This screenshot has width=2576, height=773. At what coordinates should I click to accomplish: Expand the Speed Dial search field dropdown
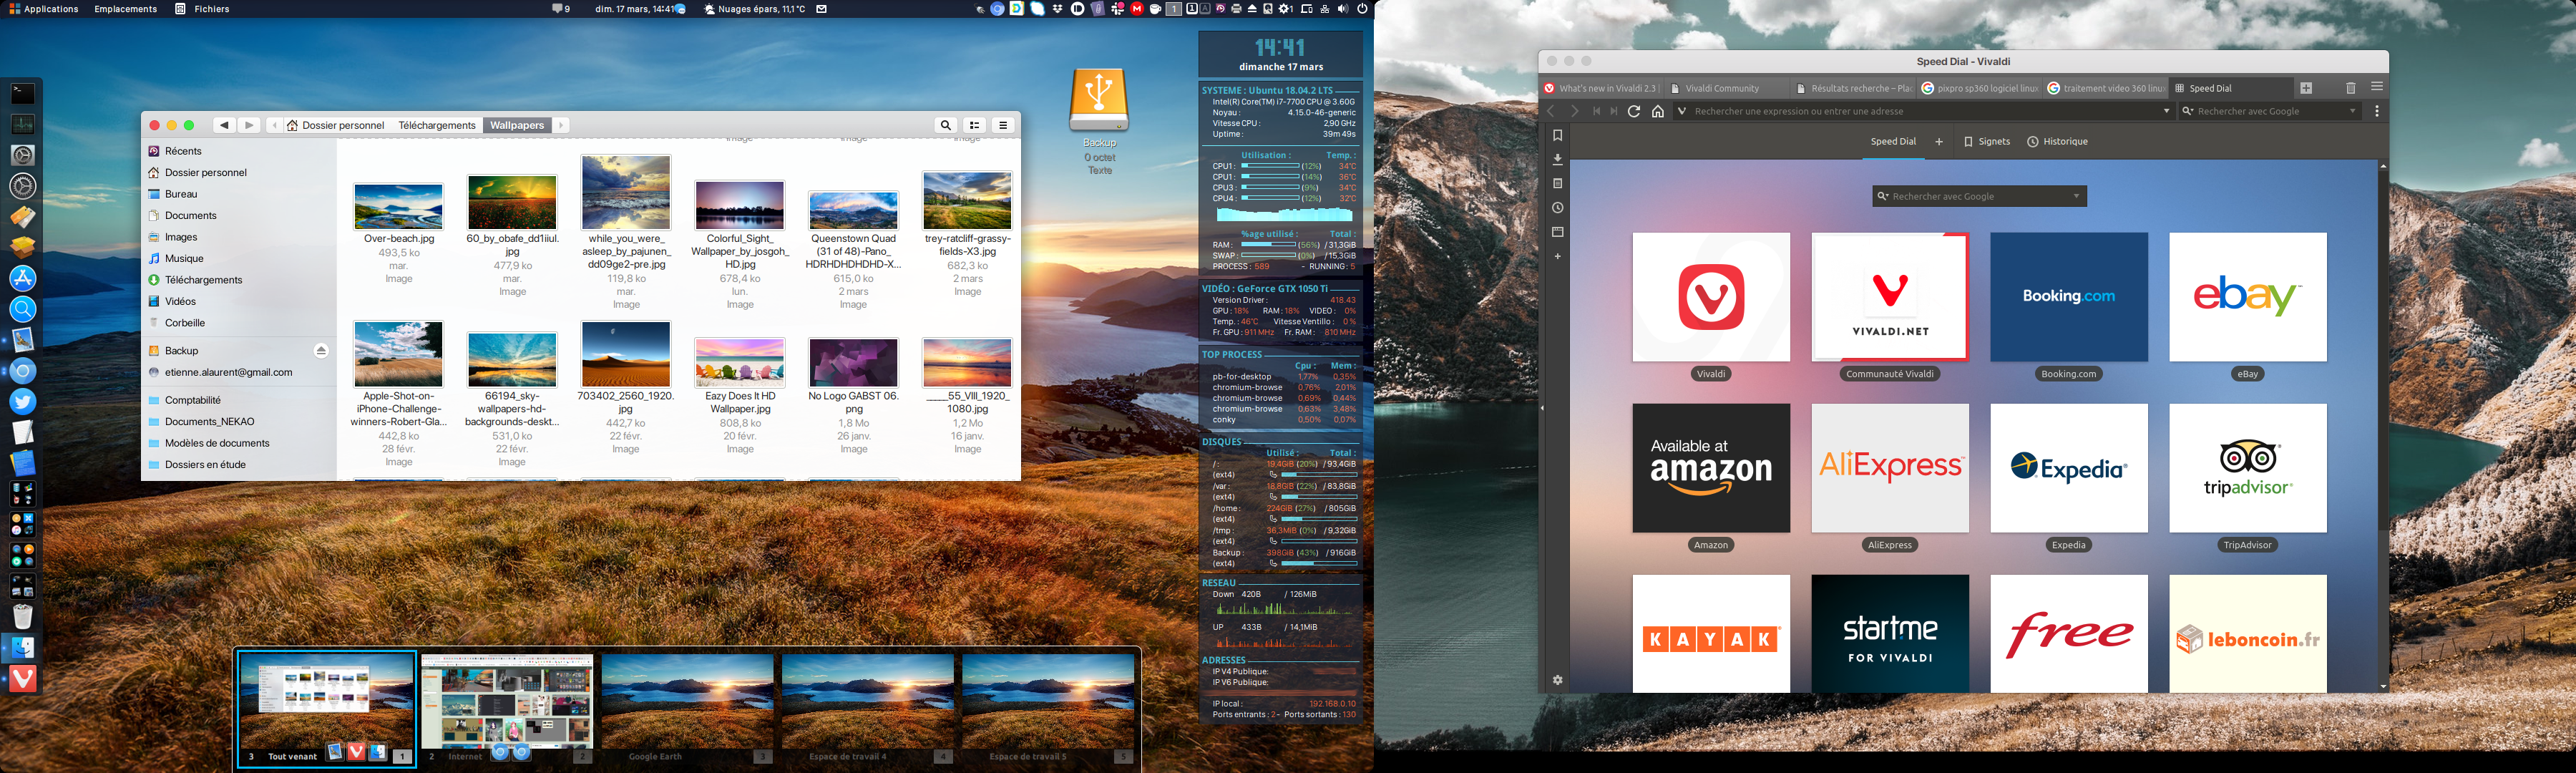2076,196
